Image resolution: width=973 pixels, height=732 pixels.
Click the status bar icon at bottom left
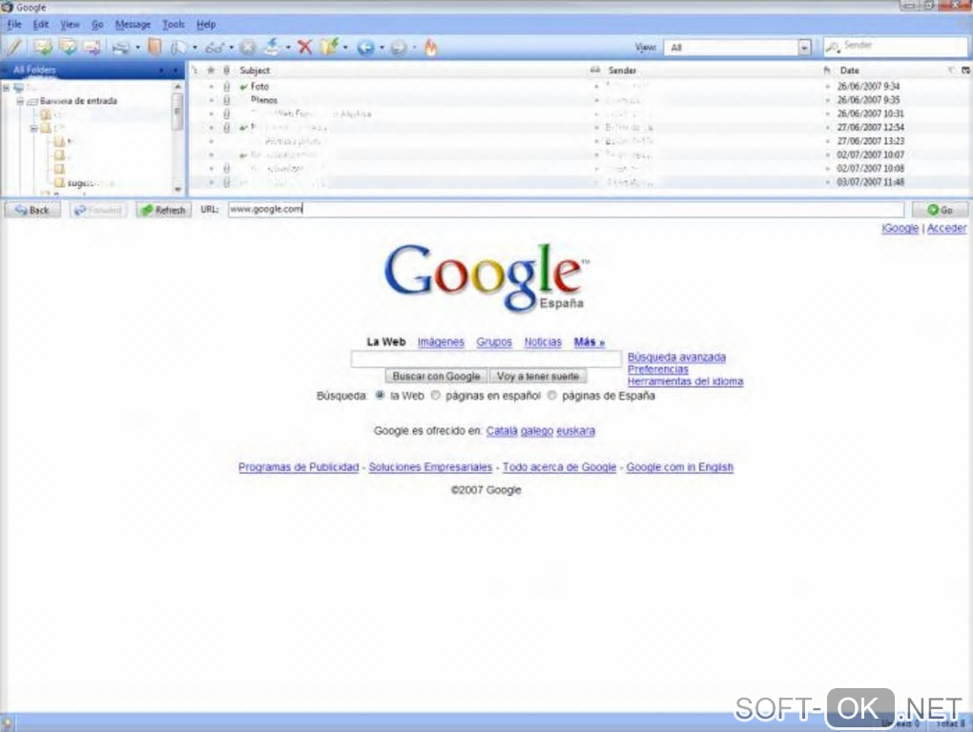(8, 722)
